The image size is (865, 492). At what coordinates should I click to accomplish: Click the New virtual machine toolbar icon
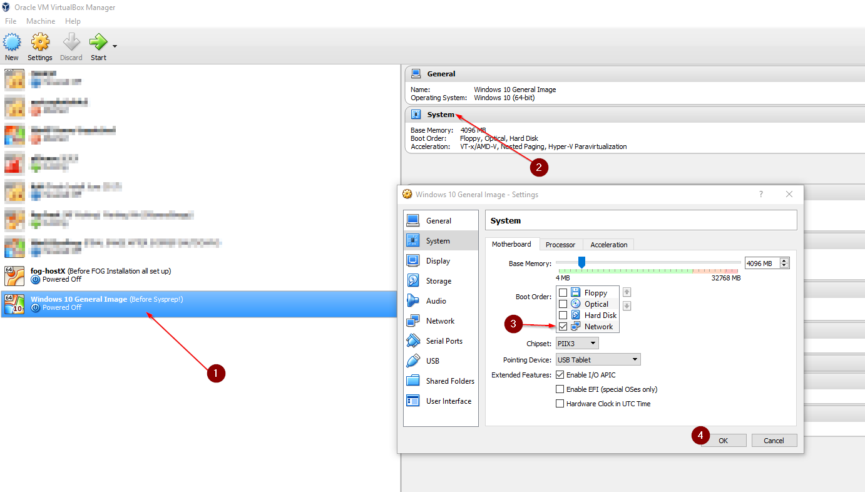tap(12, 43)
